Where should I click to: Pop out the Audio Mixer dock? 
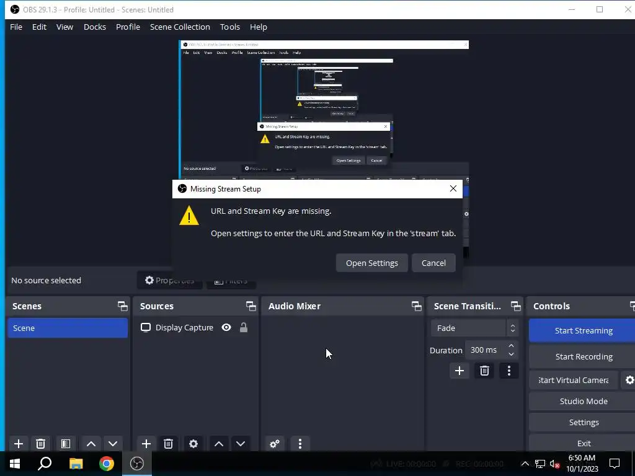click(416, 306)
